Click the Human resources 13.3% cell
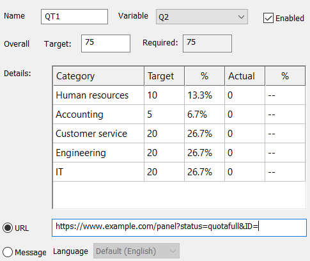The height and width of the screenshot is (261, 310). tap(205, 95)
